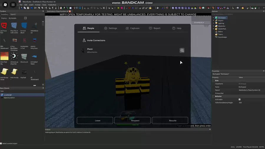Image resolution: width=265 pixels, height=149 pixels.
Task: Click FallenPartsDestroyHeight value -500
Action: point(240,103)
